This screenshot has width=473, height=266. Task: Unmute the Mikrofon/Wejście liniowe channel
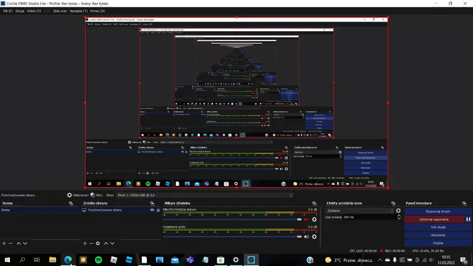point(306,220)
